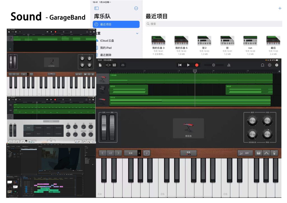This screenshot has width=287, height=203.
Task: Open the scale menu in large GarageBand
Action: (245, 153)
